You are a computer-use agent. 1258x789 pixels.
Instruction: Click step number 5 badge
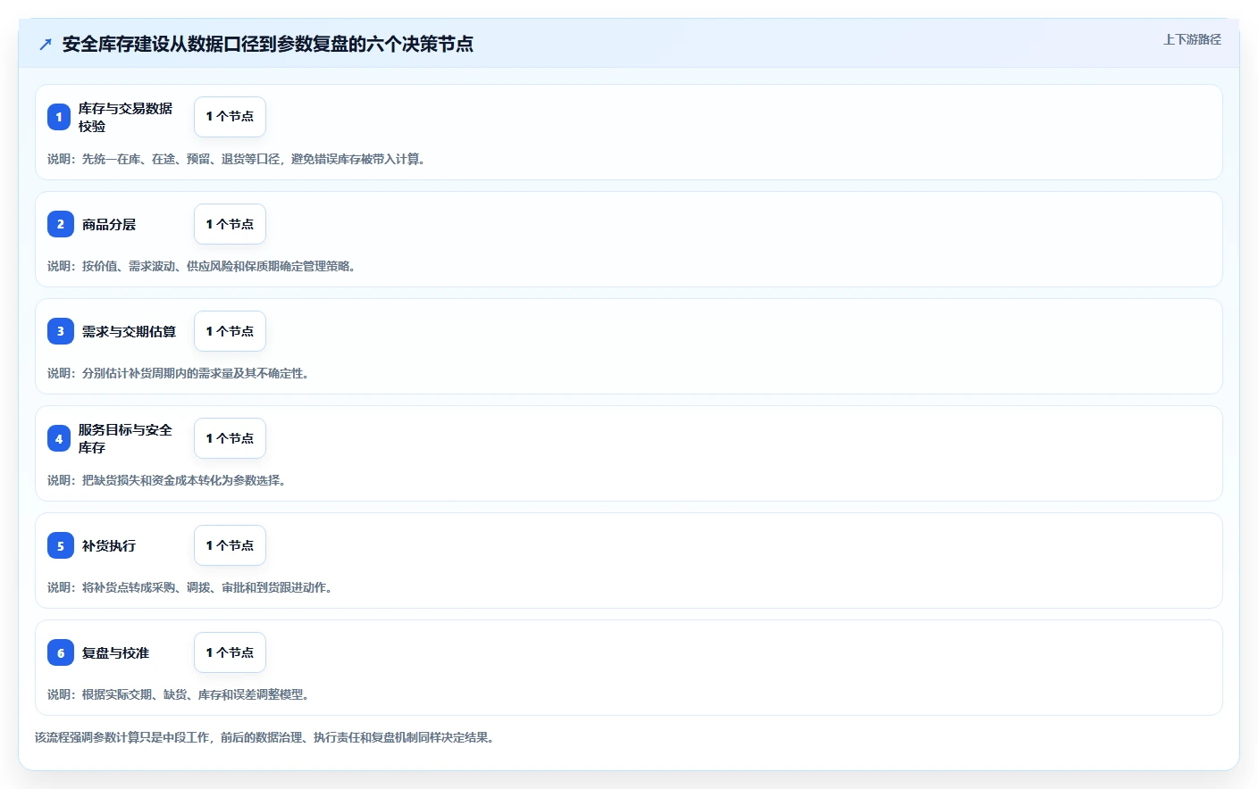[61, 545]
